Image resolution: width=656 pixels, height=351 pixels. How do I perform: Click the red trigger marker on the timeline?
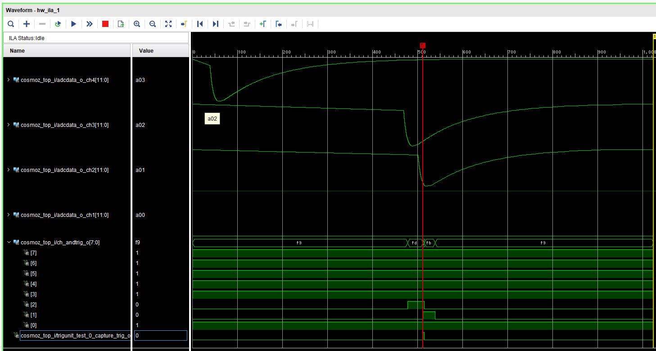[422, 45]
